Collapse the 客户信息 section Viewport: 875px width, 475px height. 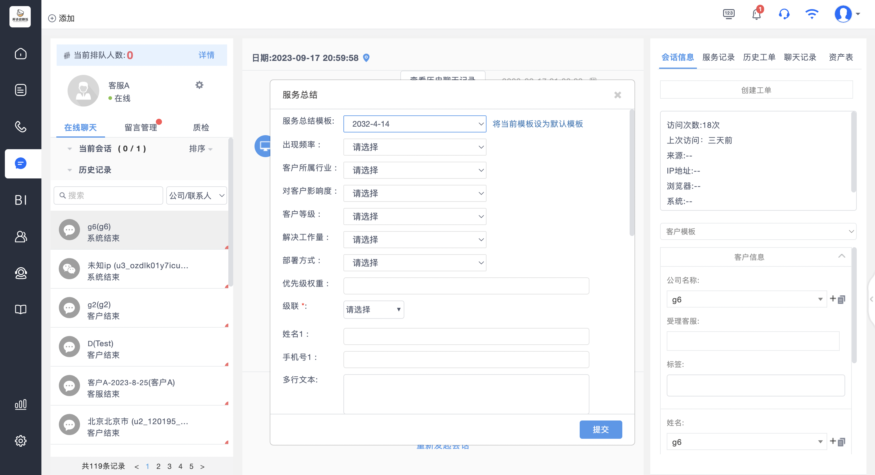pyautogui.click(x=842, y=256)
